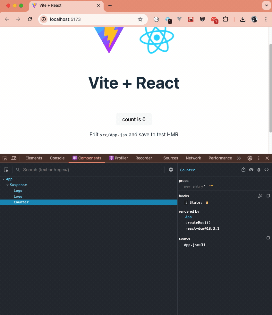Click the red square extension icon
The height and width of the screenshot is (315, 272).
pyautogui.click(x=191, y=19)
